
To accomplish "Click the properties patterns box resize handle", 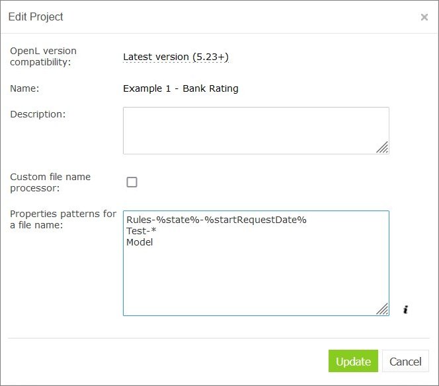I will [382, 309].
